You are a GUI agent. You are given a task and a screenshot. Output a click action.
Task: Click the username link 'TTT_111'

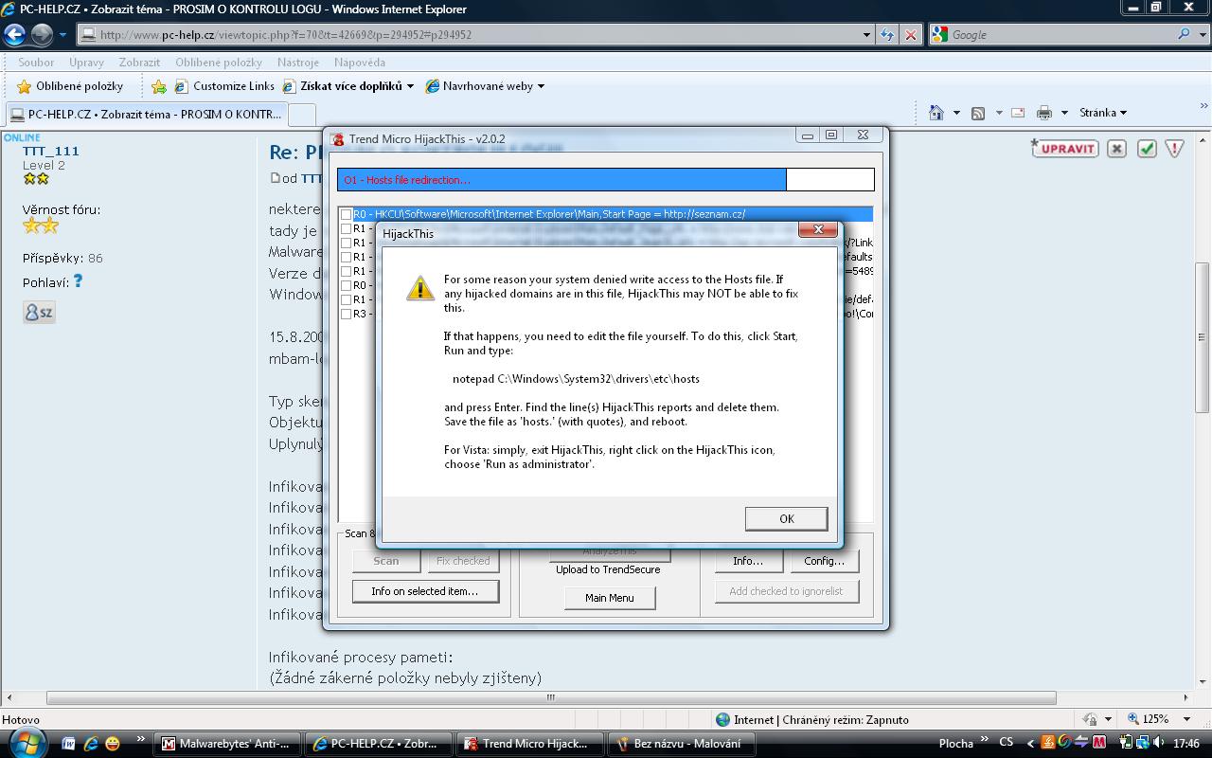51,151
